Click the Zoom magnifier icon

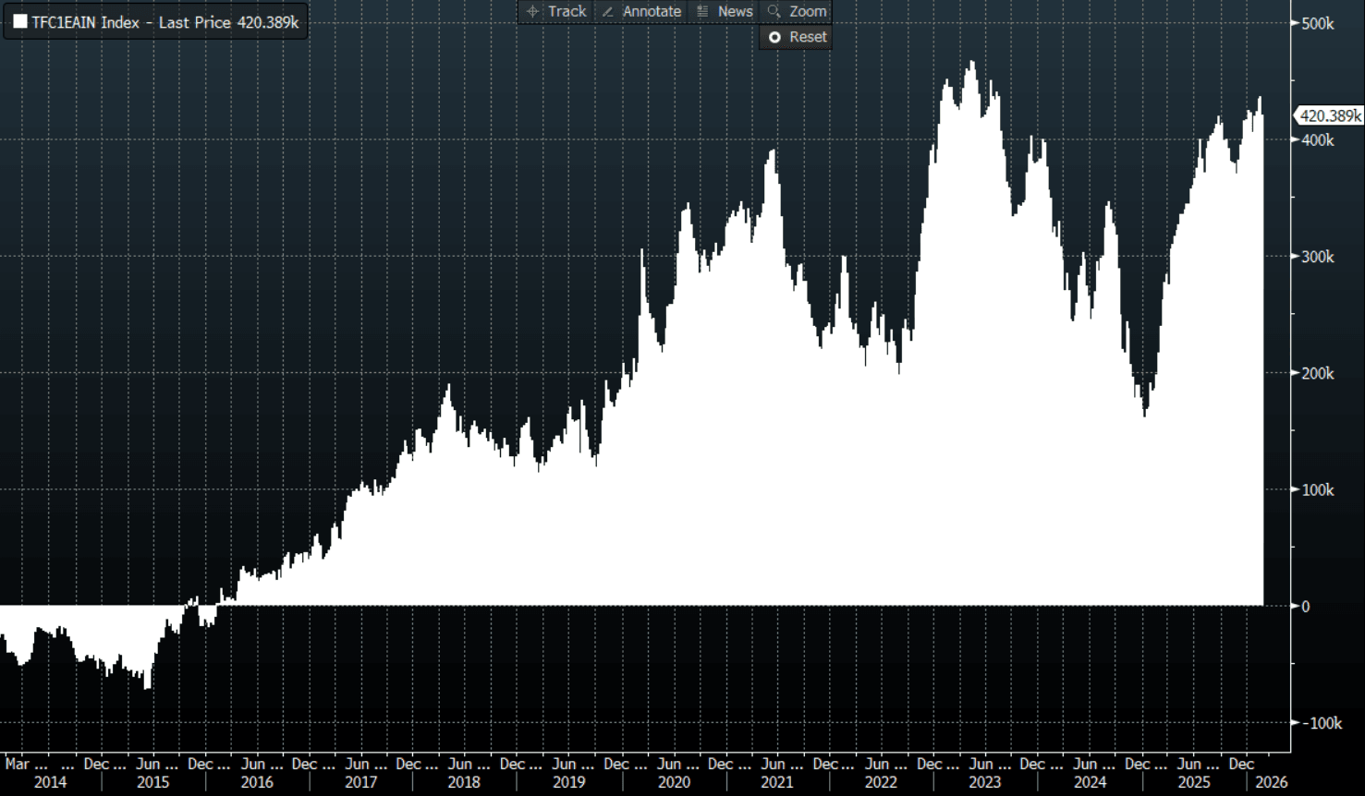tap(774, 11)
